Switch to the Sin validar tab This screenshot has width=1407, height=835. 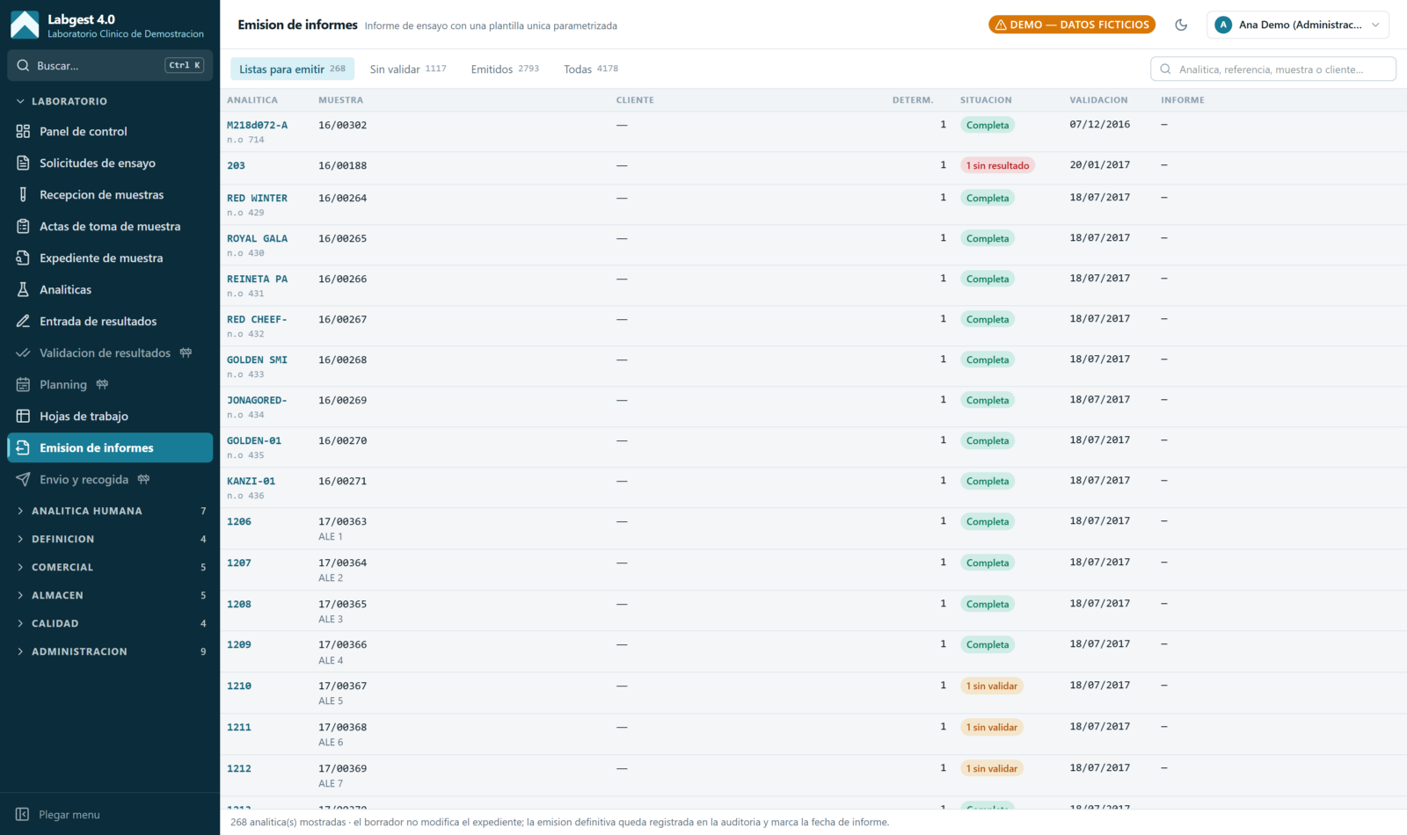[408, 69]
